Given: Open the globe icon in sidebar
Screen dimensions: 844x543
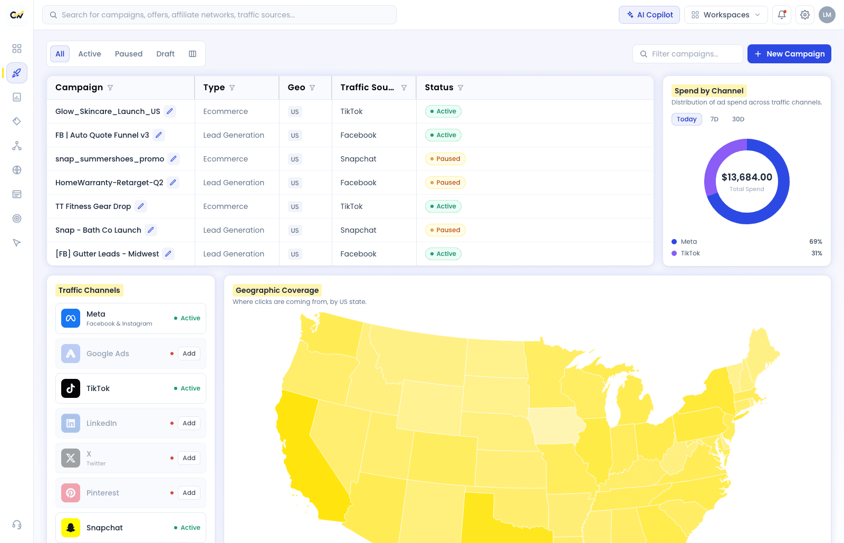Looking at the screenshot, I should [17, 170].
